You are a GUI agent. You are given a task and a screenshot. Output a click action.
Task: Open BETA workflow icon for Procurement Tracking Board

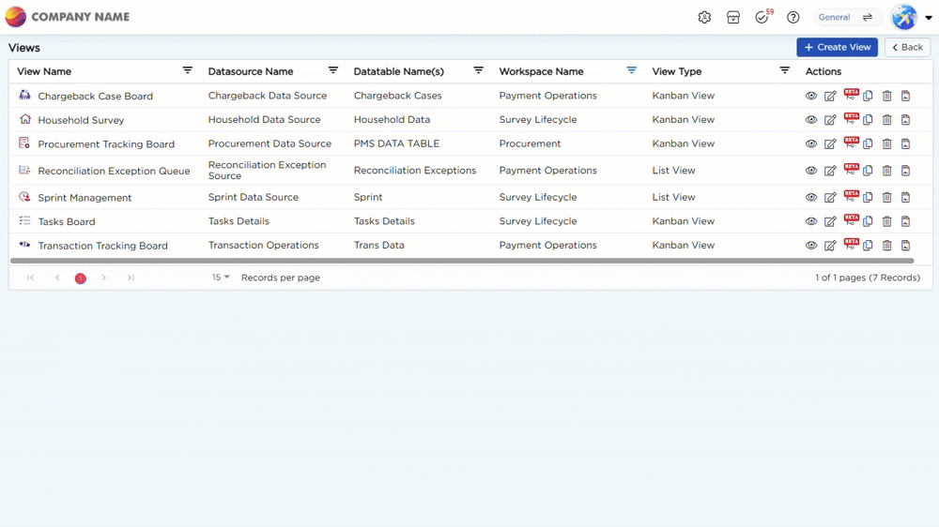[851, 143]
